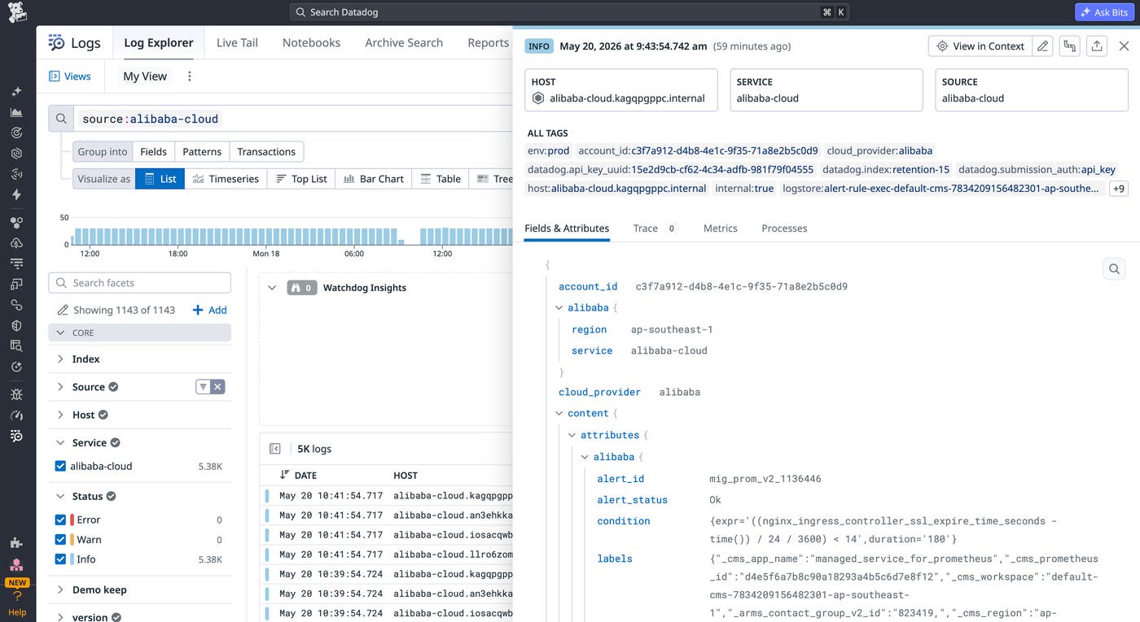Open the Archive Search tab

pos(404,42)
